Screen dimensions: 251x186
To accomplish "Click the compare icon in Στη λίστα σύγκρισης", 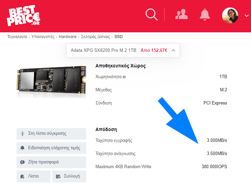I will coord(23,134).
